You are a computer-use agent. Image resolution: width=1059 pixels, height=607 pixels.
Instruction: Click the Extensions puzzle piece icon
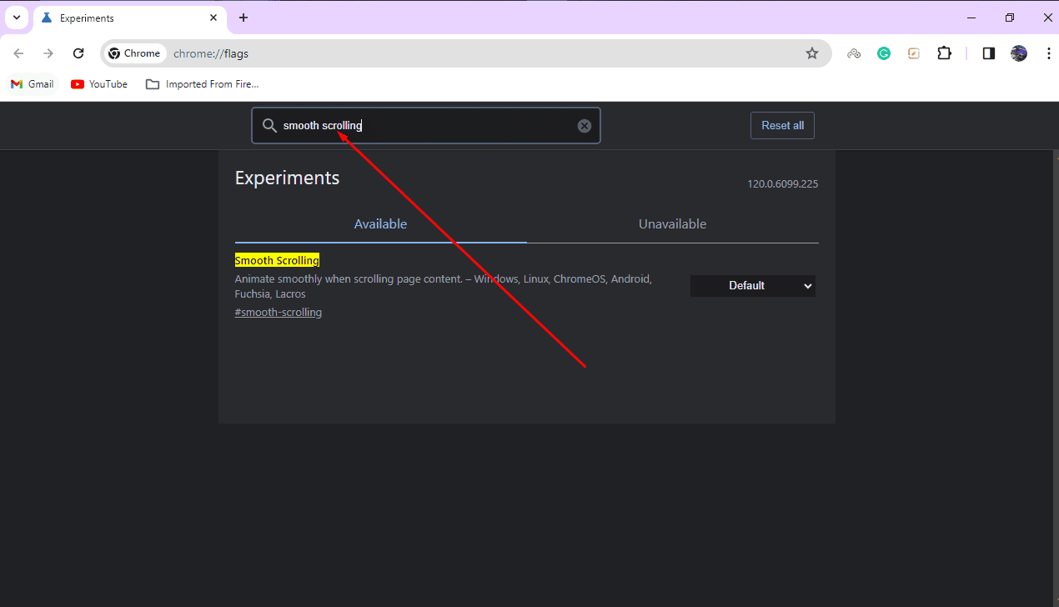(944, 53)
